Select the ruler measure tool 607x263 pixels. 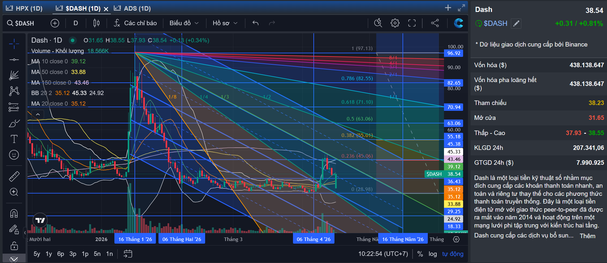pos(14,176)
